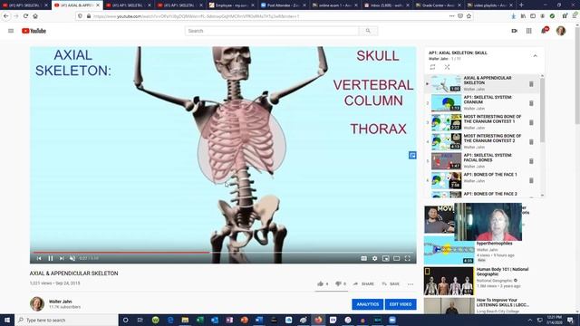The image size is (580, 326).
Task: Click the SHARE button
Action: coord(363,283)
